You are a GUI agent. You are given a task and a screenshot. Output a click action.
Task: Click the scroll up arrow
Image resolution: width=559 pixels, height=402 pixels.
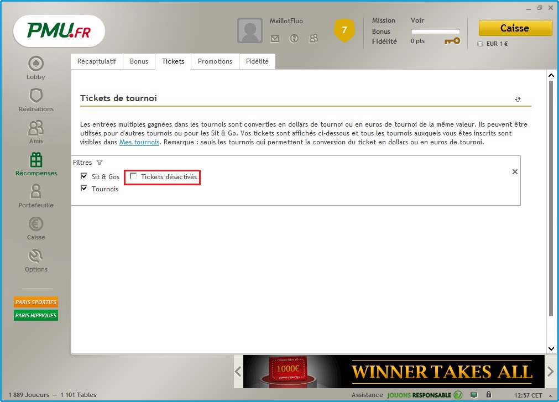point(551,76)
